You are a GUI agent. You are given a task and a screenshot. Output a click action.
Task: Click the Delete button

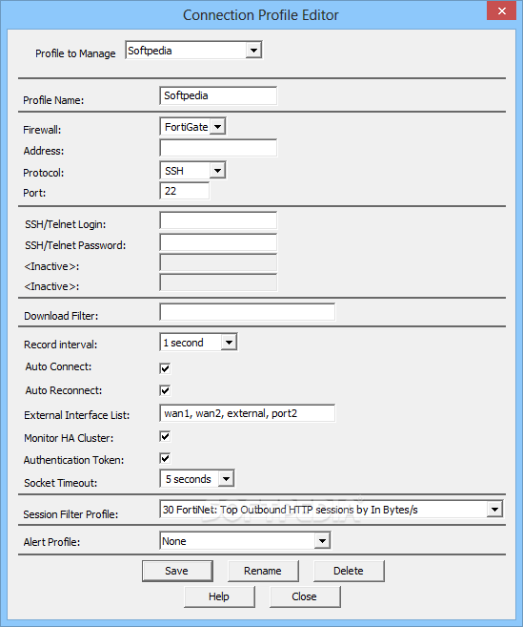(x=349, y=571)
